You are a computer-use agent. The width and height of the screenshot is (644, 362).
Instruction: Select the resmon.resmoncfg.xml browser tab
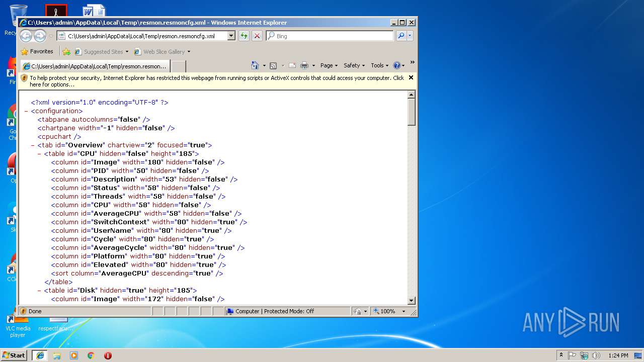point(95,66)
